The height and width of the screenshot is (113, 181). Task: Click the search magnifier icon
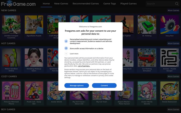pyautogui.click(x=177, y=4)
